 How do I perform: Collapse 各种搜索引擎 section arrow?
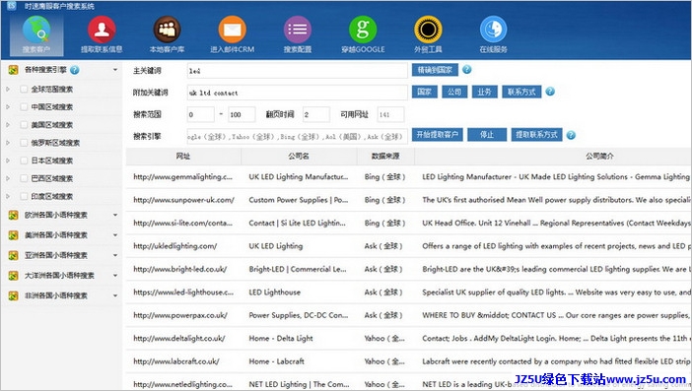coord(115,70)
